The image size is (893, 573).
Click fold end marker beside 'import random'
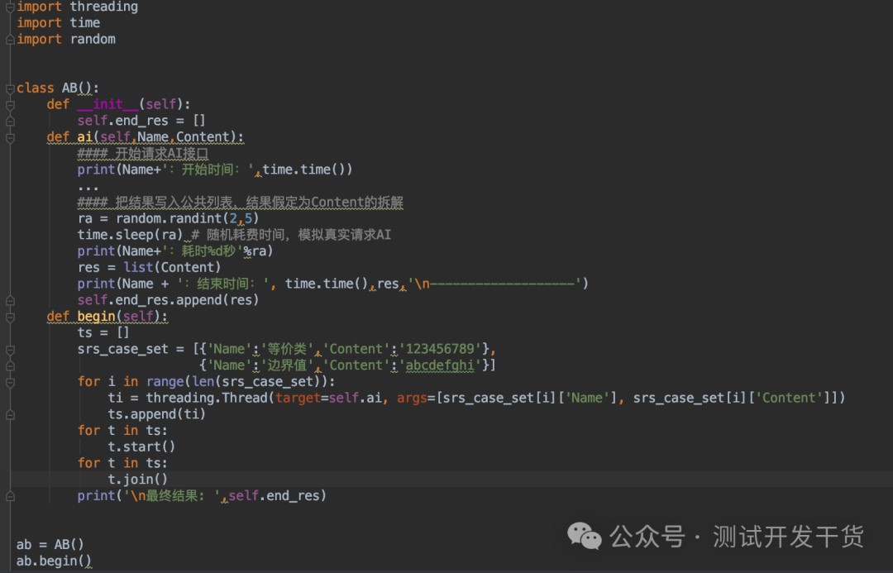(10, 40)
